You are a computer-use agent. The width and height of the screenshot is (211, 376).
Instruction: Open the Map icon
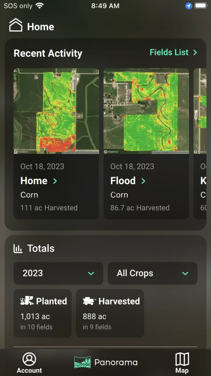(x=182, y=359)
